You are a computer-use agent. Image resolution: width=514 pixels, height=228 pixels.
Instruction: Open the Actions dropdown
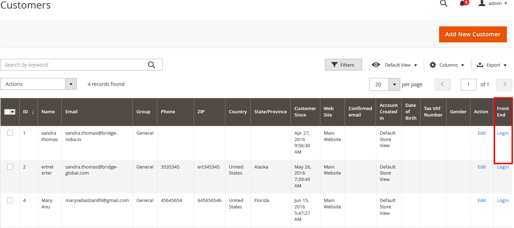click(39, 84)
